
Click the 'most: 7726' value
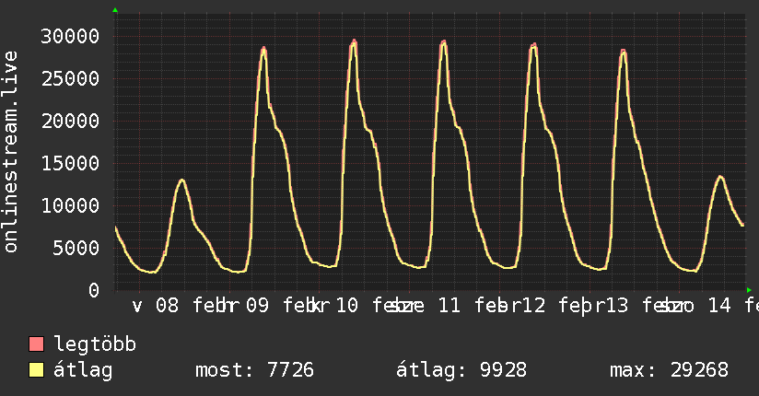tap(254, 370)
